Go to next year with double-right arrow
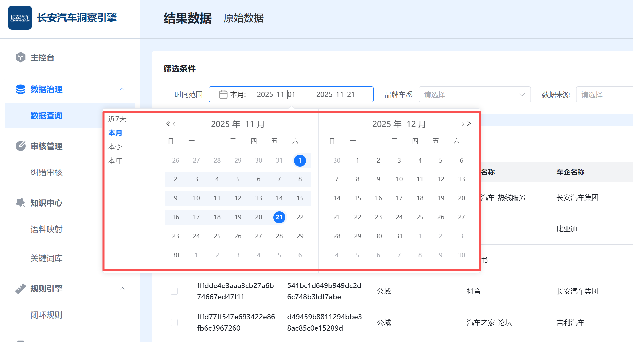Image resolution: width=633 pixels, height=342 pixels. pyautogui.click(x=469, y=124)
